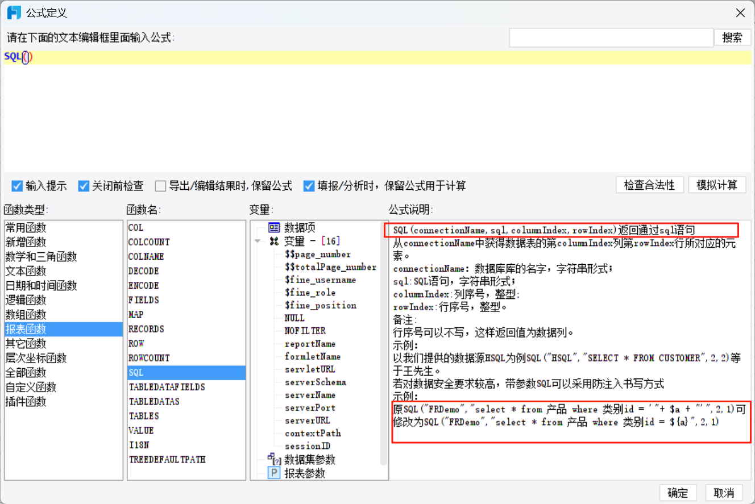This screenshot has height=504, width=755.
Task: Select 逻辑函数 function type
Action: tap(63, 300)
